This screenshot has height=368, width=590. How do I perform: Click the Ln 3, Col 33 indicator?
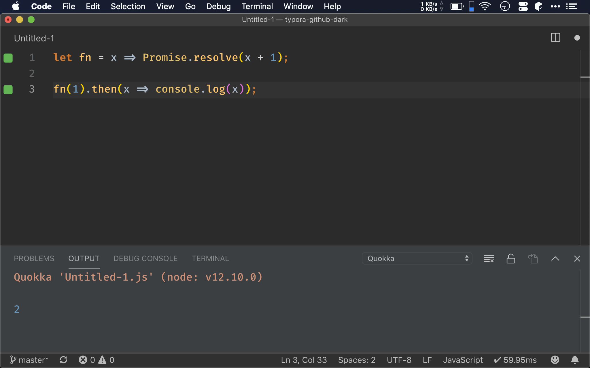coord(304,360)
